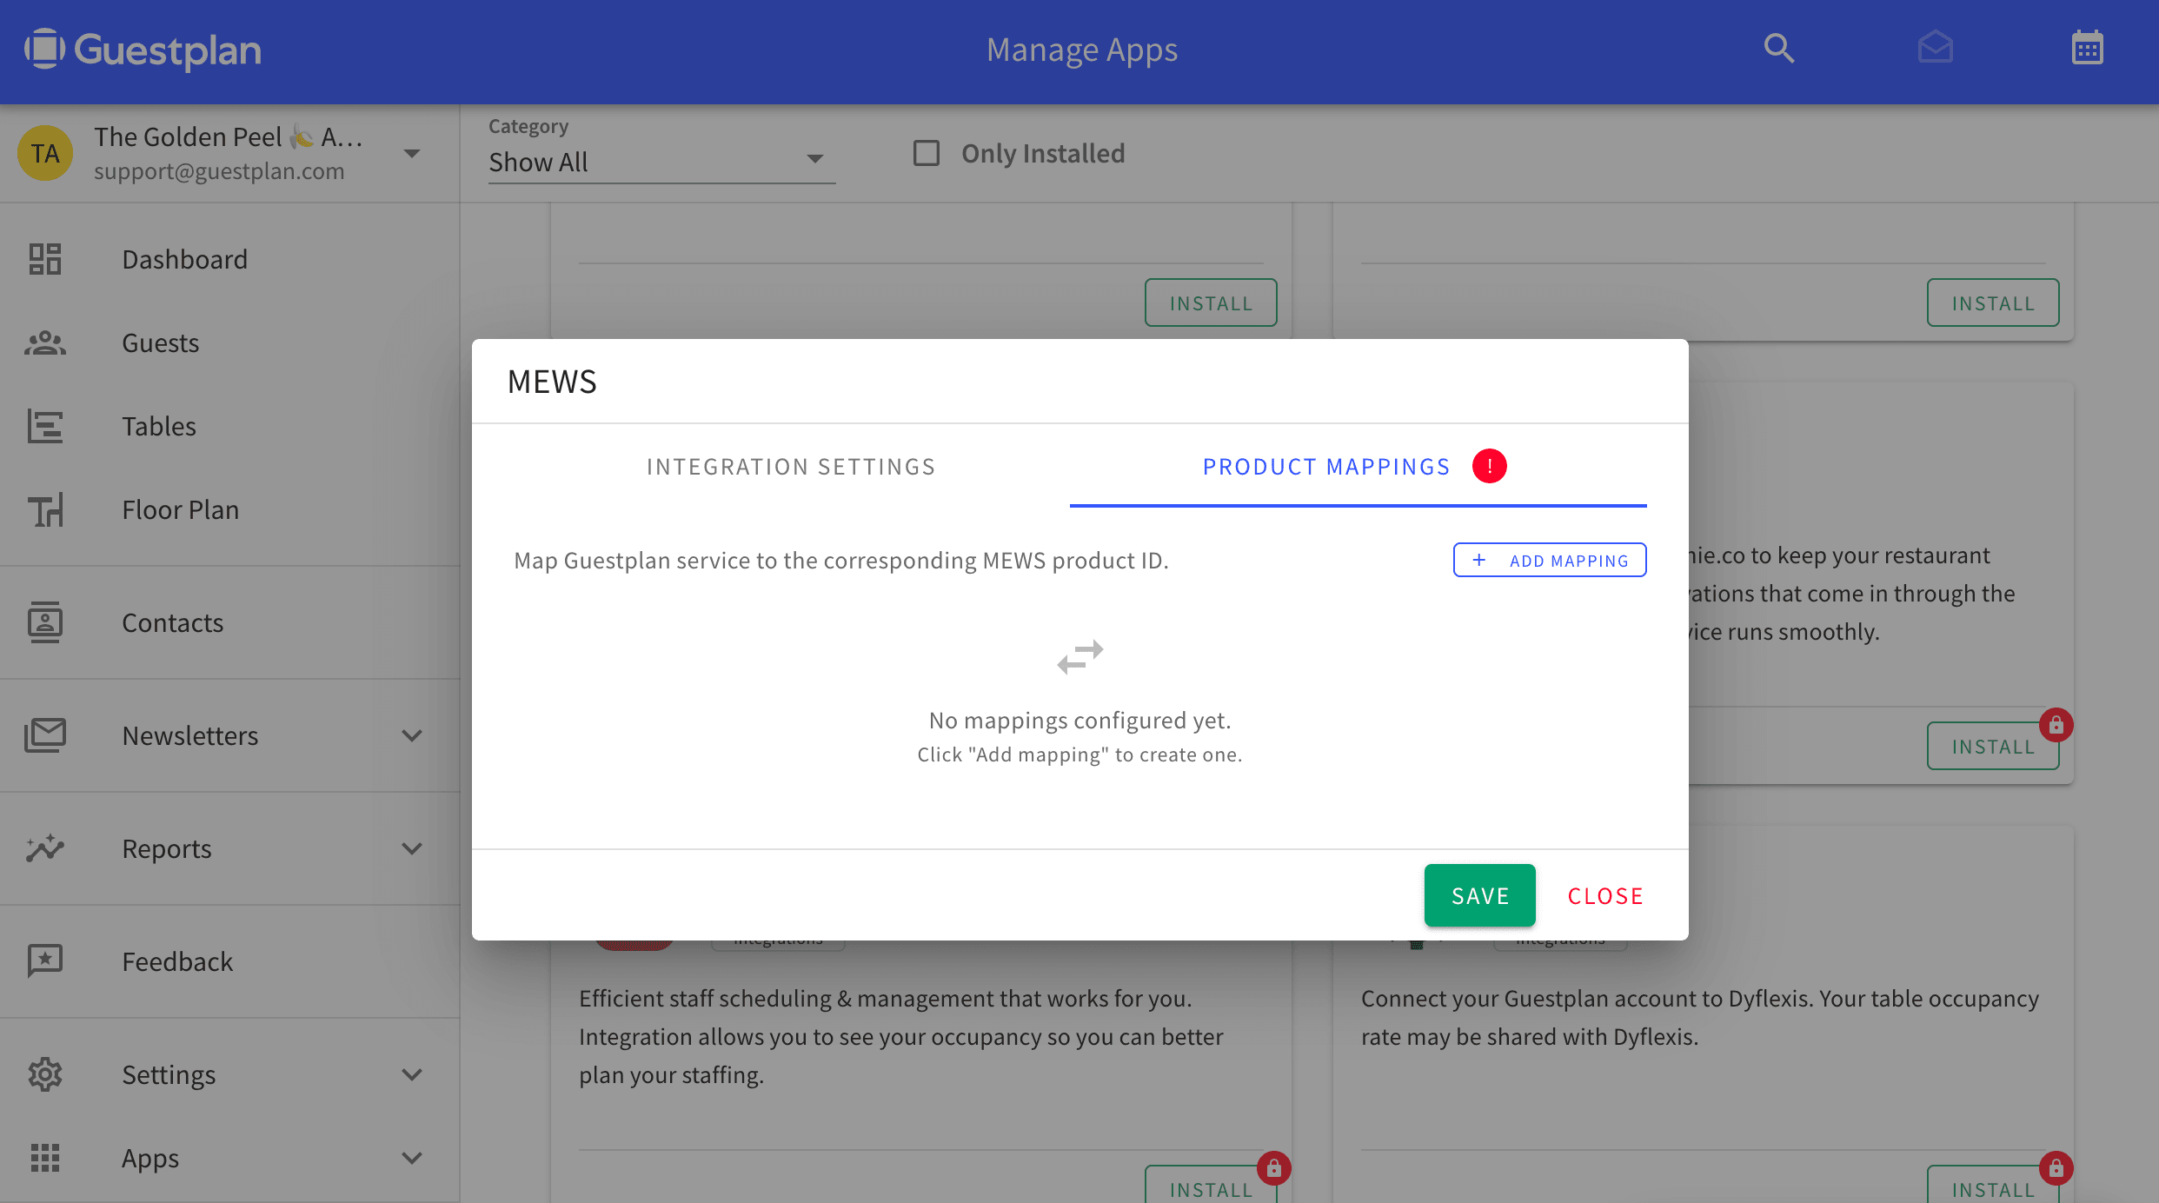Click the Reports chart icon
Image resolution: width=2159 pixels, height=1203 pixels.
(x=45, y=848)
